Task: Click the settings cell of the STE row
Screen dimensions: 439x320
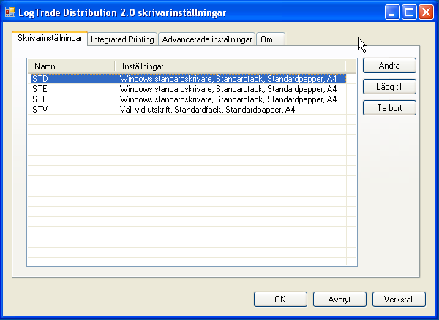Action: click(x=231, y=89)
